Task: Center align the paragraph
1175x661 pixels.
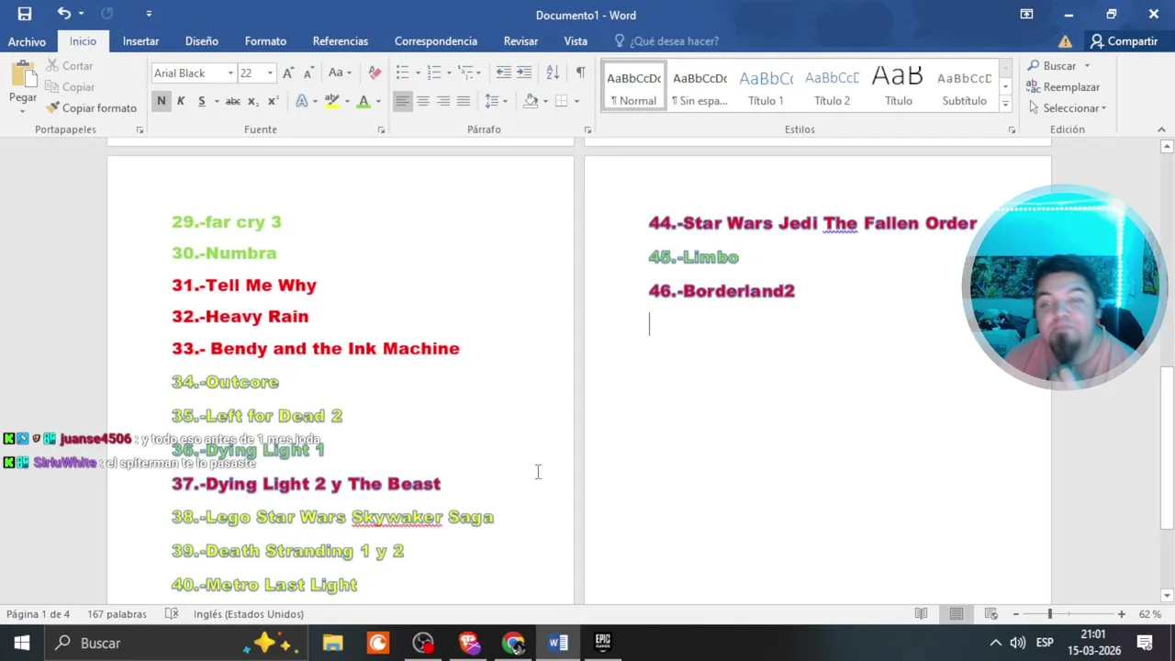Action: click(x=423, y=101)
